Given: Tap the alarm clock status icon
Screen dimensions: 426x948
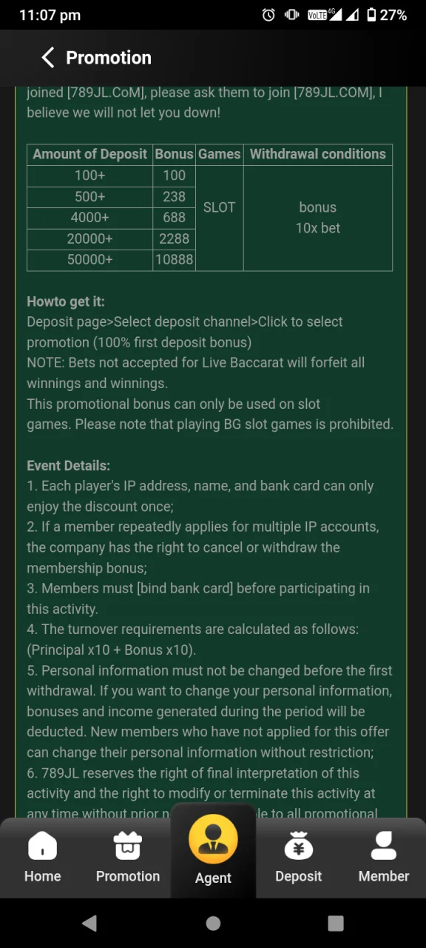Looking at the screenshot, I should [268, 15].
